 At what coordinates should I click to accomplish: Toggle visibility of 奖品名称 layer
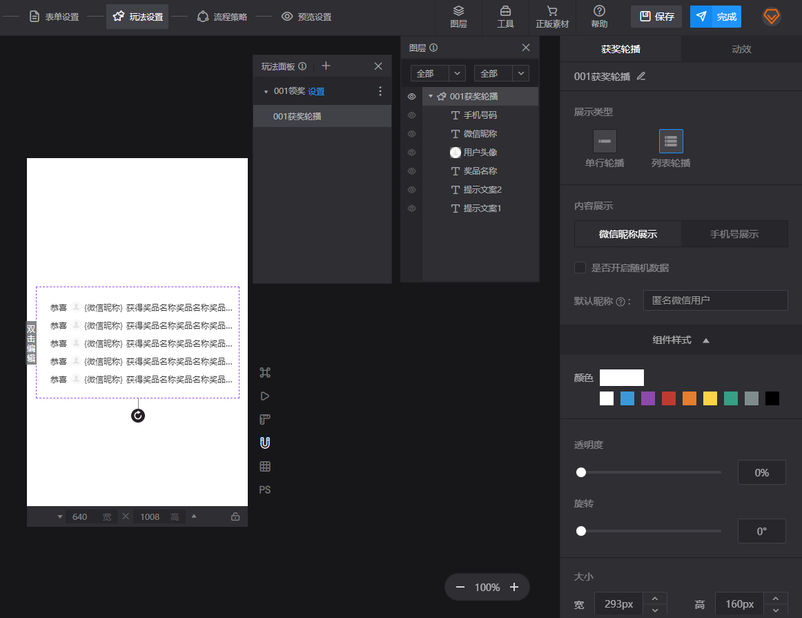coord(412,171)
